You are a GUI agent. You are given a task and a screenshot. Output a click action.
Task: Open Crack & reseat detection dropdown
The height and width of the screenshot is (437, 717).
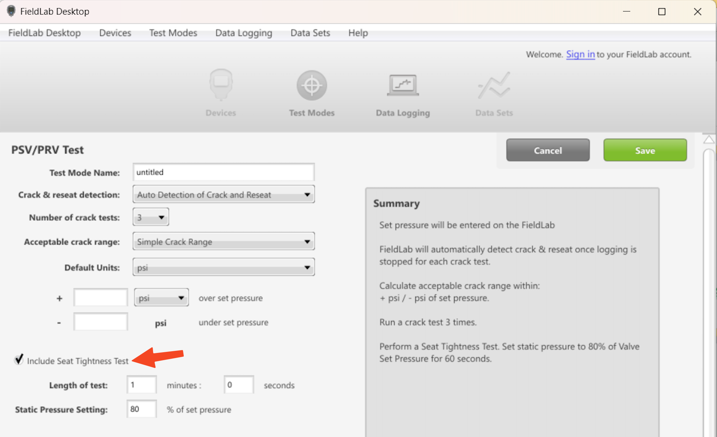coord(223,194)
